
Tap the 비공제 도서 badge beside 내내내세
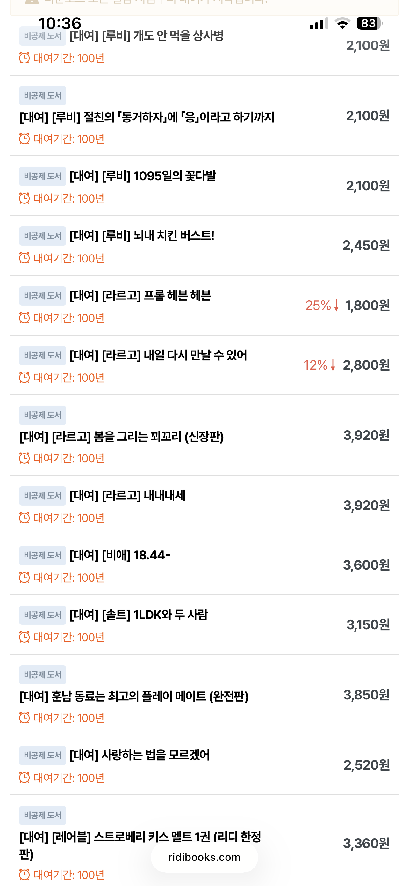tap(43, 496)
